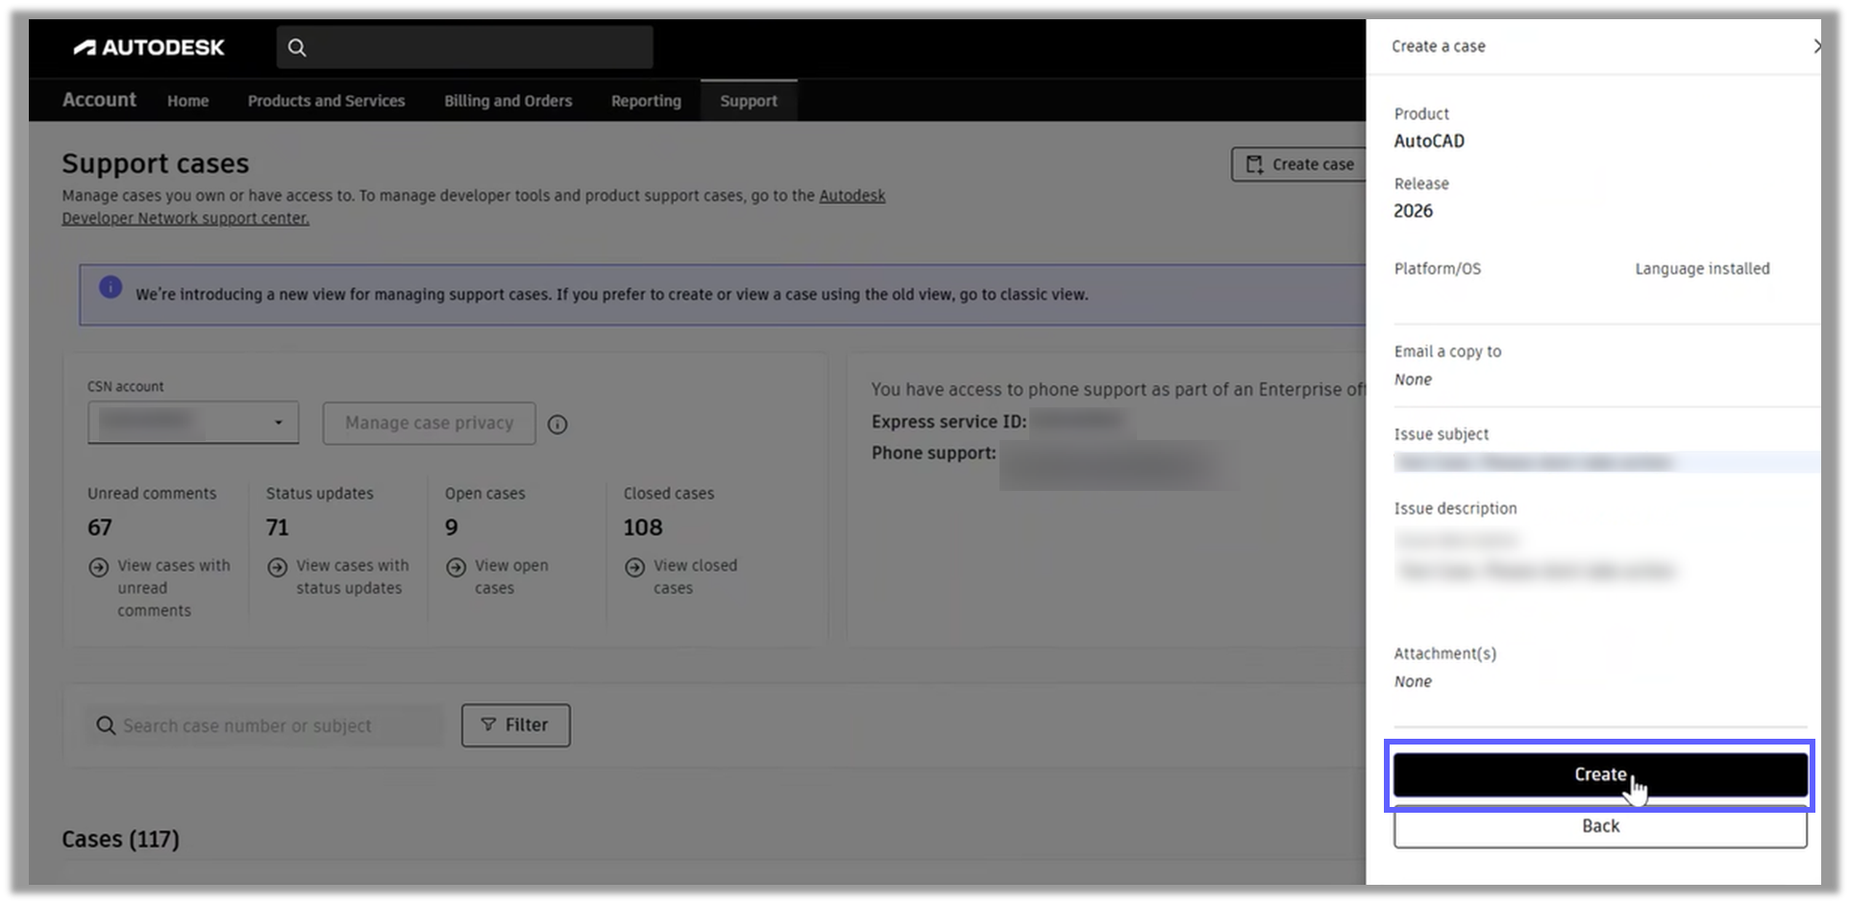Screen dimensions: 1850x904
Task: Switch to the Reporting tab
Action: (645, 100)
